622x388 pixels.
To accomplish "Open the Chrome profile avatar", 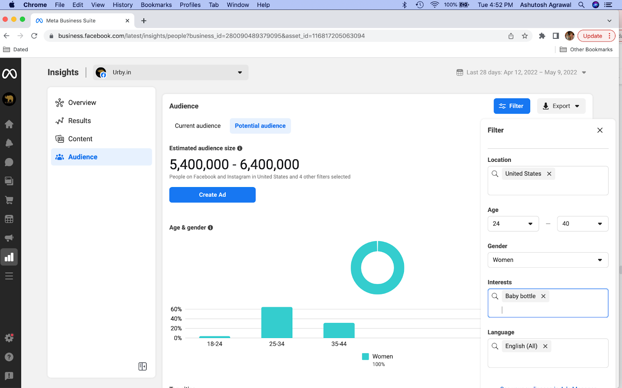I will tap(570, 36).
